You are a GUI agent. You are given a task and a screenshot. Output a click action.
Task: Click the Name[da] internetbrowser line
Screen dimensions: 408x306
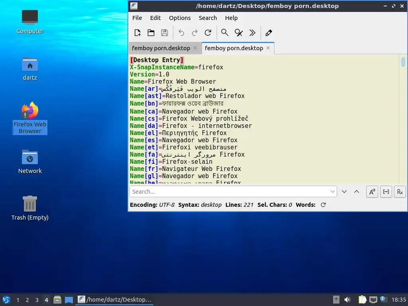coord(191,126)
